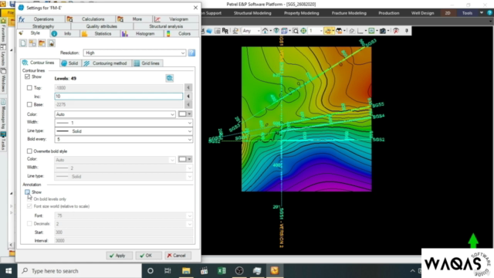Screen dimensions: 494x278
Task: Open the contour Width dropdown
Action: click(x=123, y=123)
